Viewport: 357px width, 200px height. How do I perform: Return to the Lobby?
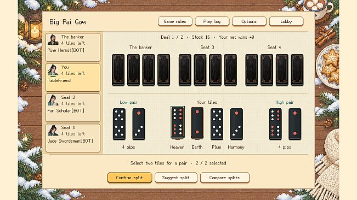coord(286,21)
